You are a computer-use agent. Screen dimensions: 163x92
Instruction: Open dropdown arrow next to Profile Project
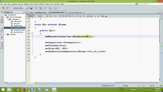coord(58,8)
